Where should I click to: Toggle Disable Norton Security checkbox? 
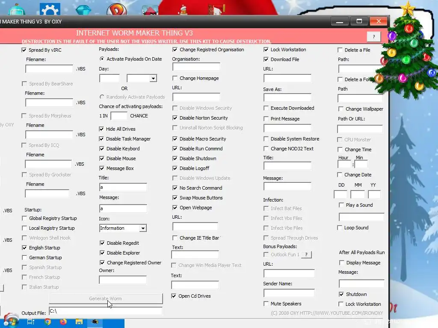[175, 118]
